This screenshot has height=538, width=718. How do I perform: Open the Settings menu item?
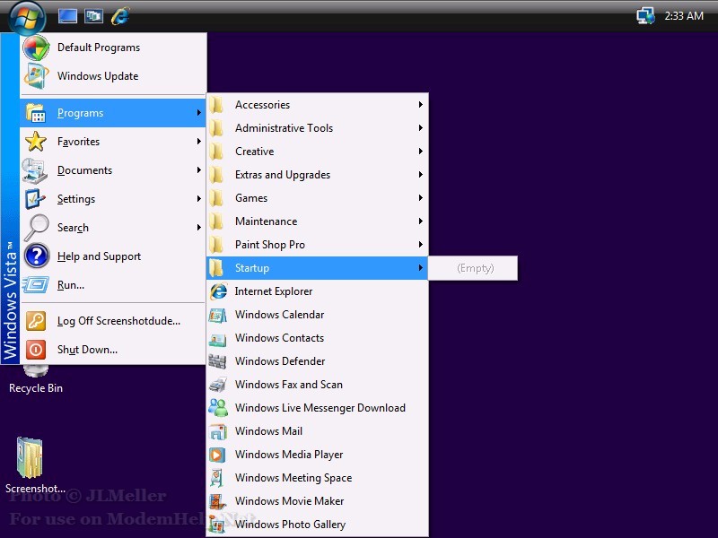pyautogui.click(x=76, y=199)
